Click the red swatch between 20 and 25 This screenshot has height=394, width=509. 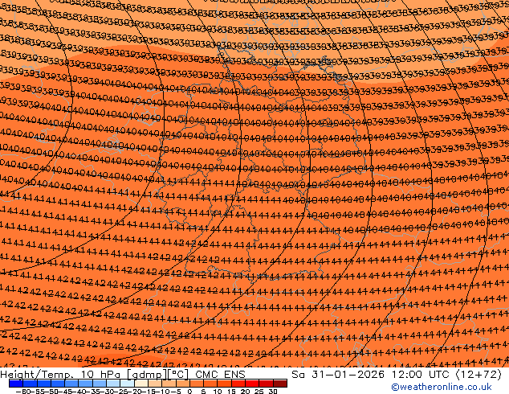point(252,384)
